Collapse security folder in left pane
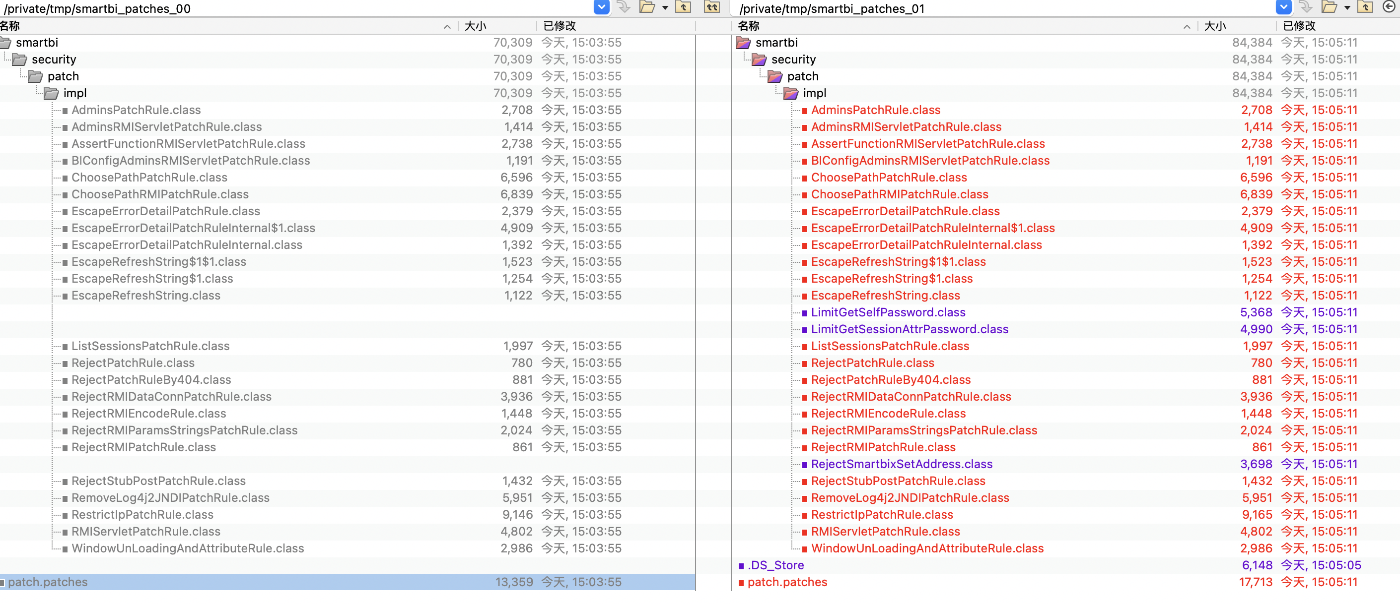The image size is (1400, 604). tap(19, 60)
